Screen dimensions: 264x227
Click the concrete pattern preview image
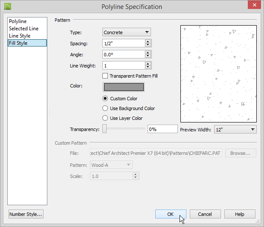[x=218, y=74]
